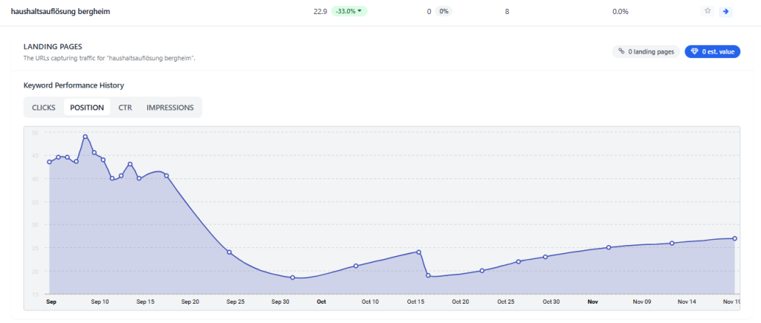Click the 0 landing pages button

point(646,51)
